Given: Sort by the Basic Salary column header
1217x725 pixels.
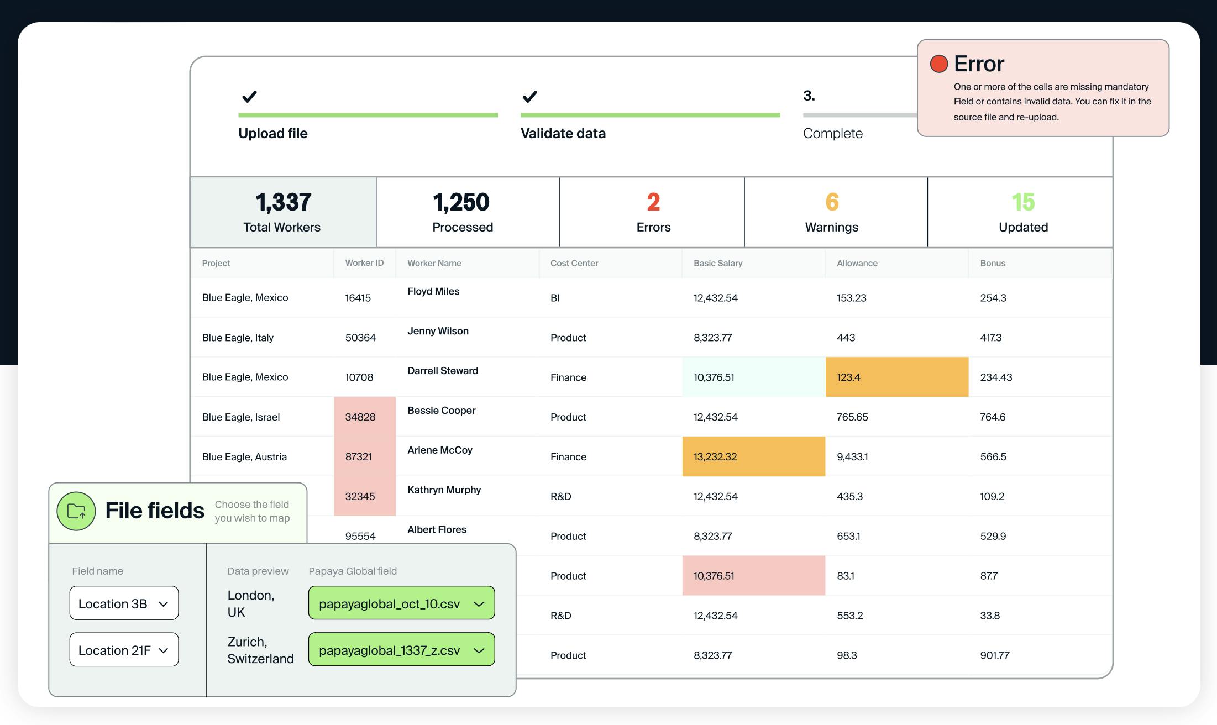Looking at the screenshot, I should click(718, 264).
